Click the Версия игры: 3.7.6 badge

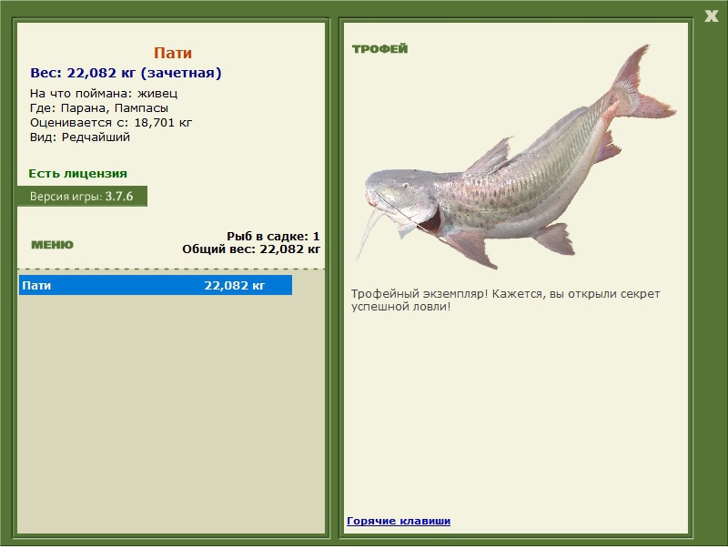pos(82,196)
